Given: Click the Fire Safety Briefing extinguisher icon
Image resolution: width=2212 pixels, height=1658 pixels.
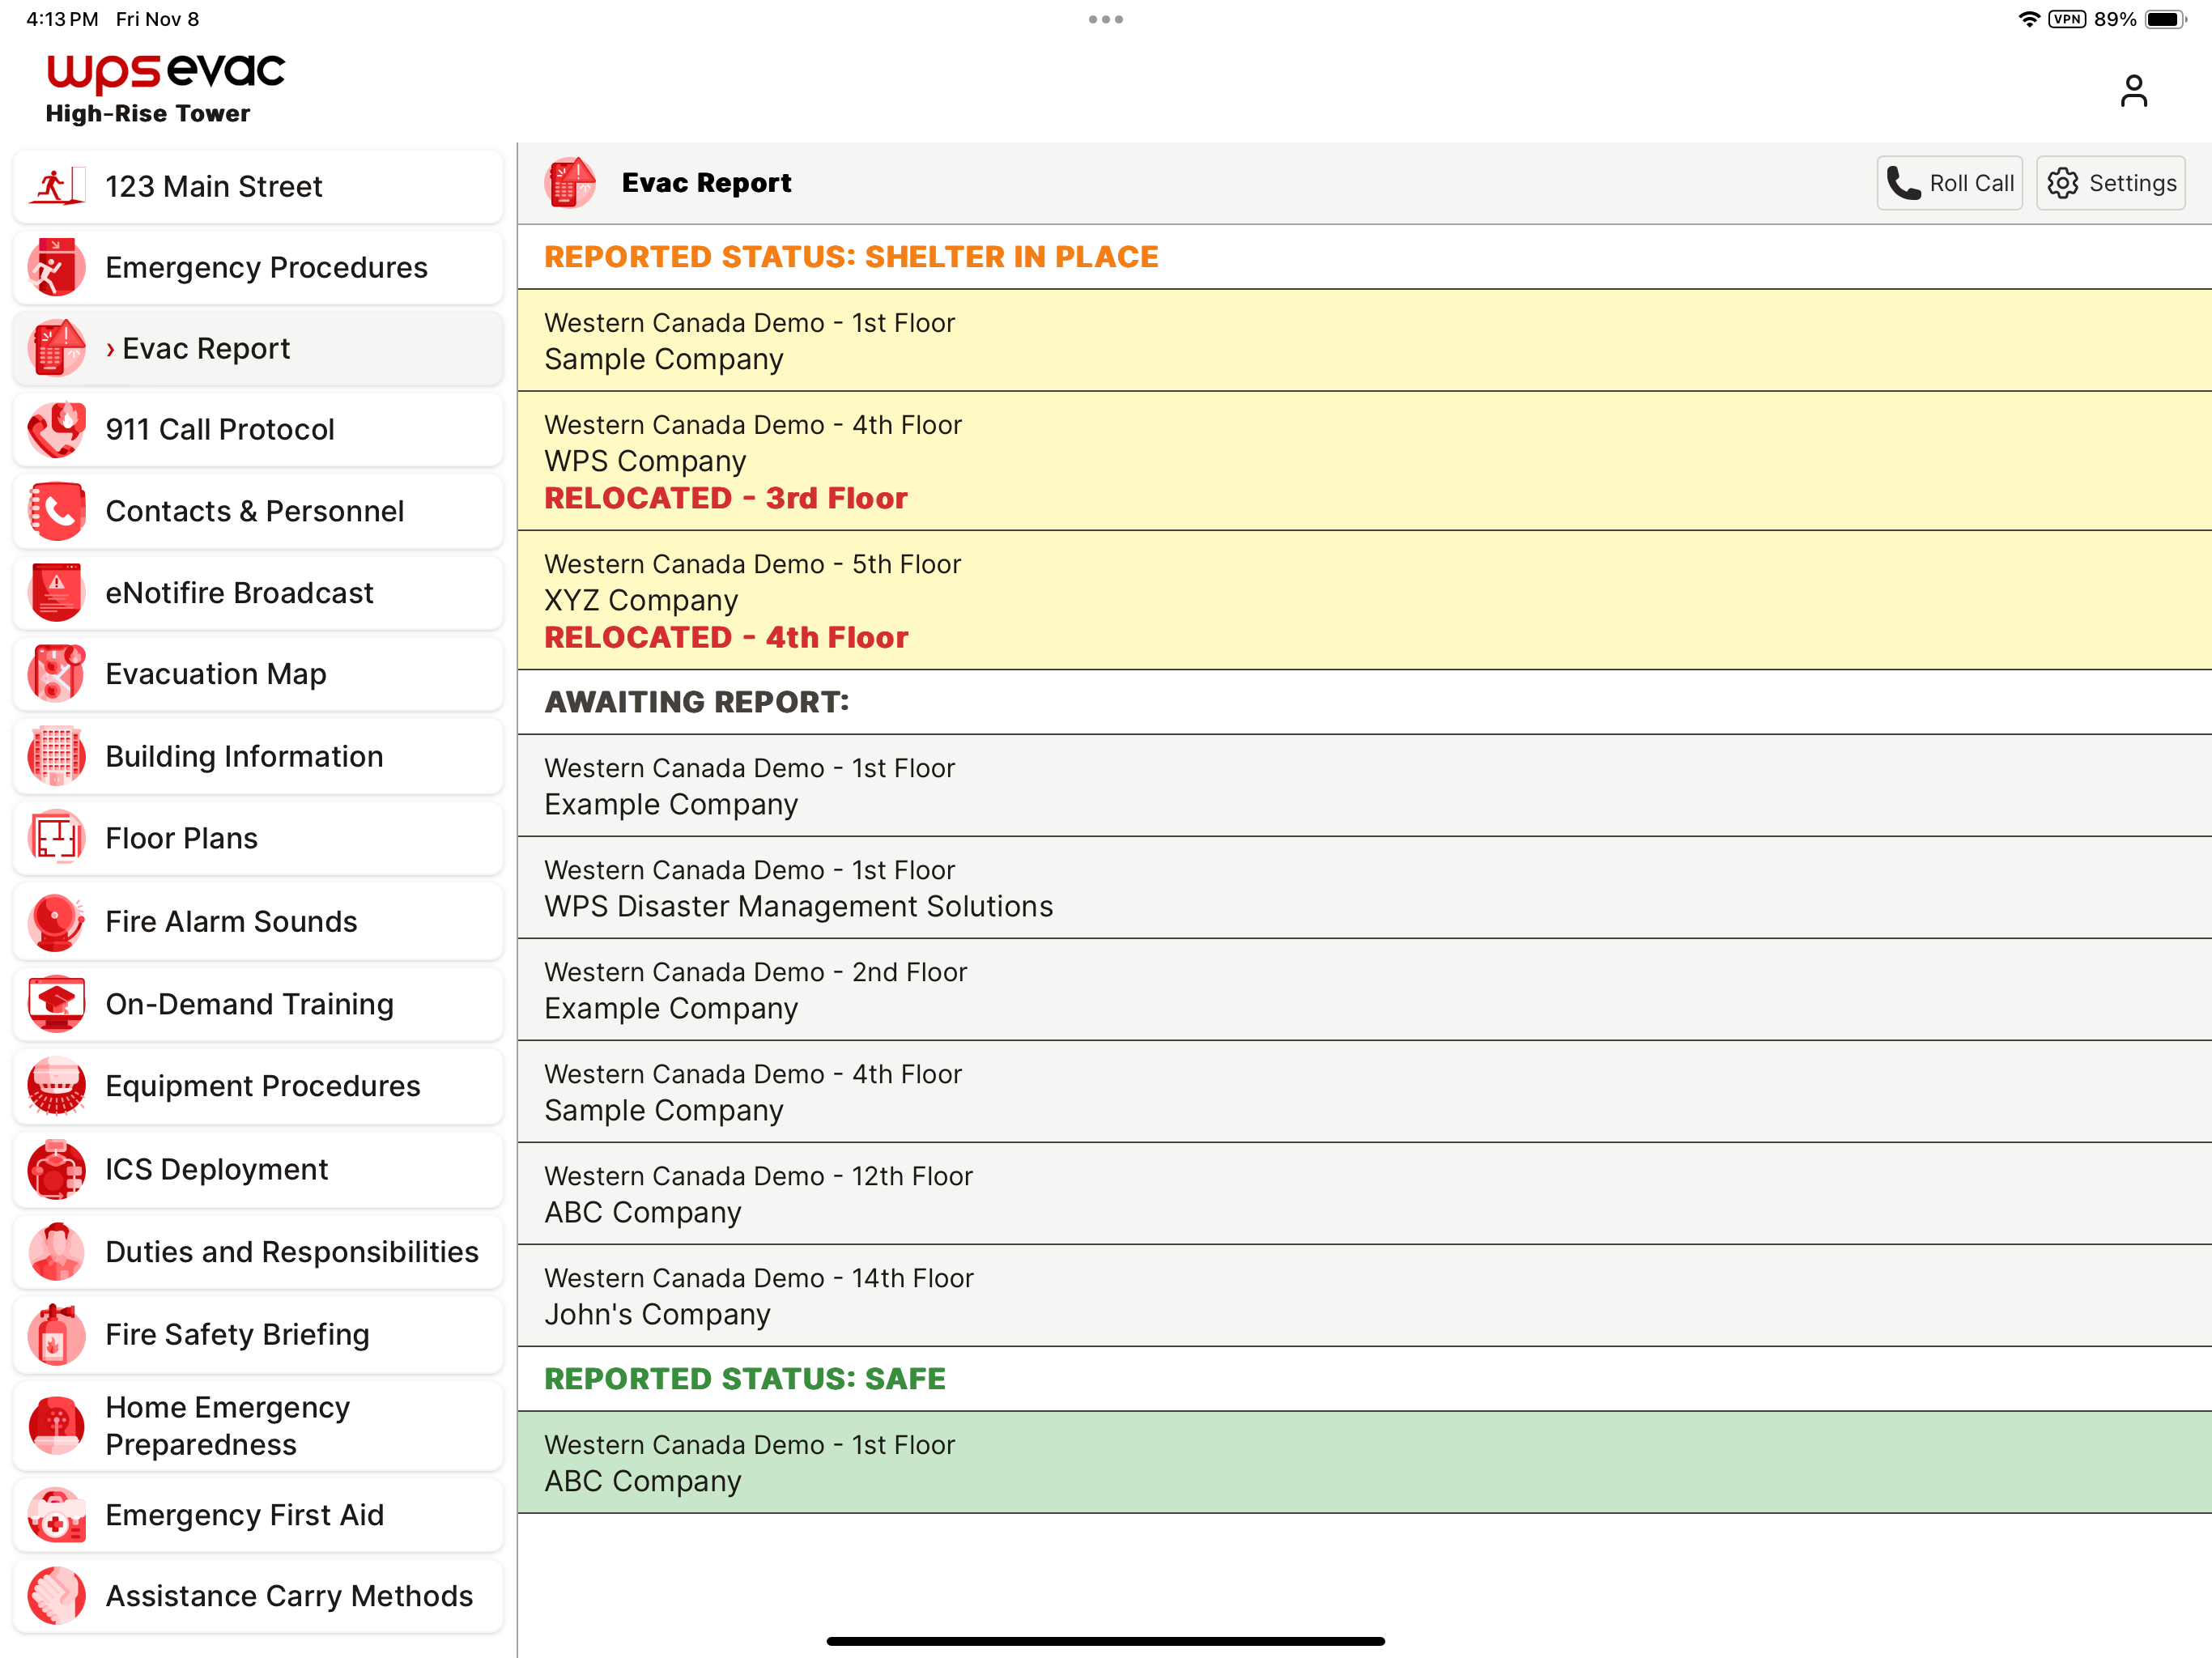Looking at the screenshot, I should tap(57, 1334).
